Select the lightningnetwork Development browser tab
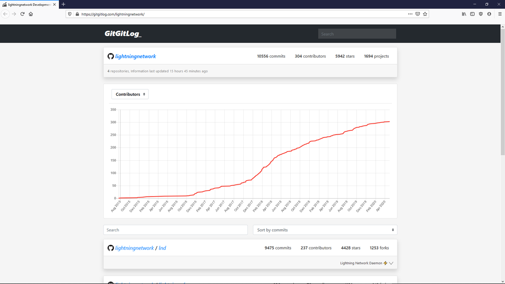 point(29,4)
